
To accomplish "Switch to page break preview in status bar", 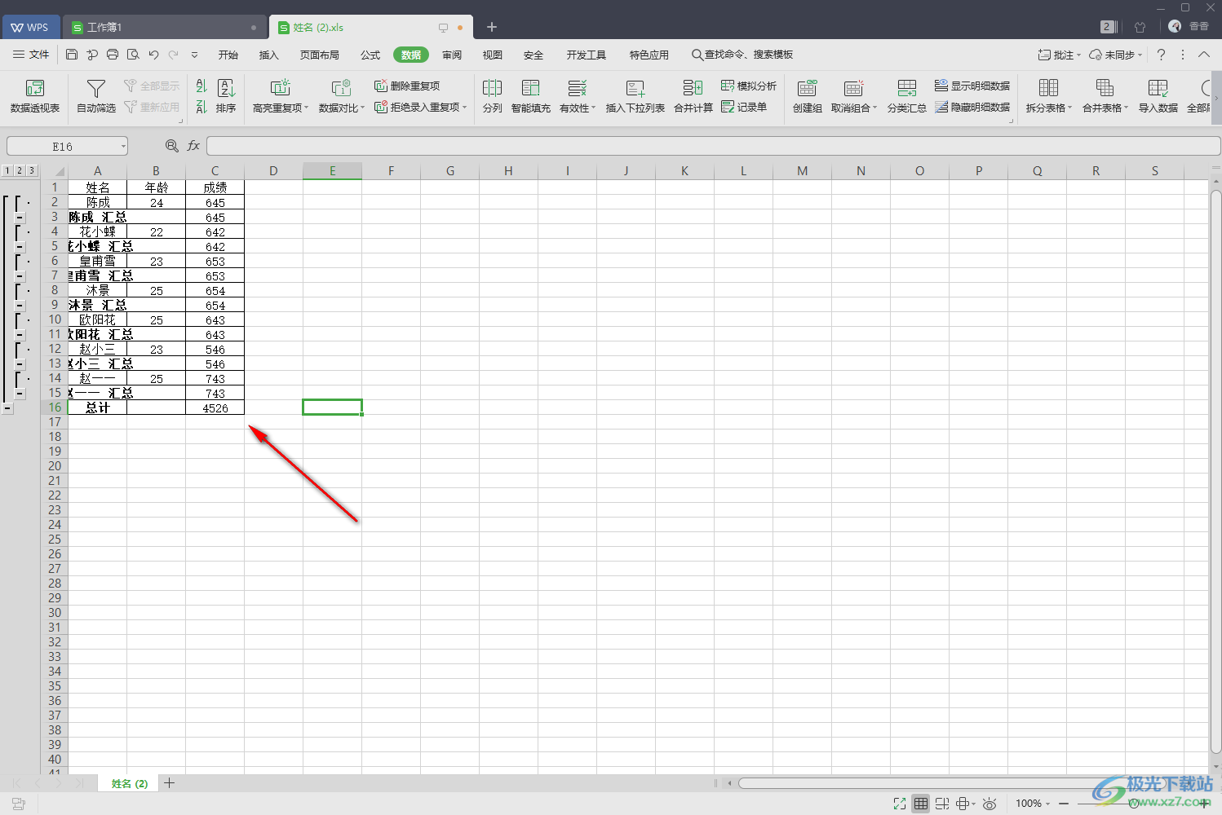I will [x=942, y=804].
